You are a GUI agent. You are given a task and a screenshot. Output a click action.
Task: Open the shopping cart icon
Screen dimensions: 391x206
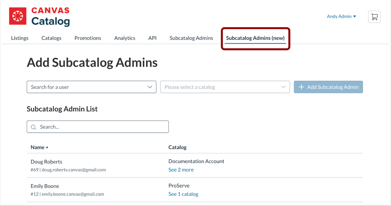pyautogui.click(x=374, y=17)
